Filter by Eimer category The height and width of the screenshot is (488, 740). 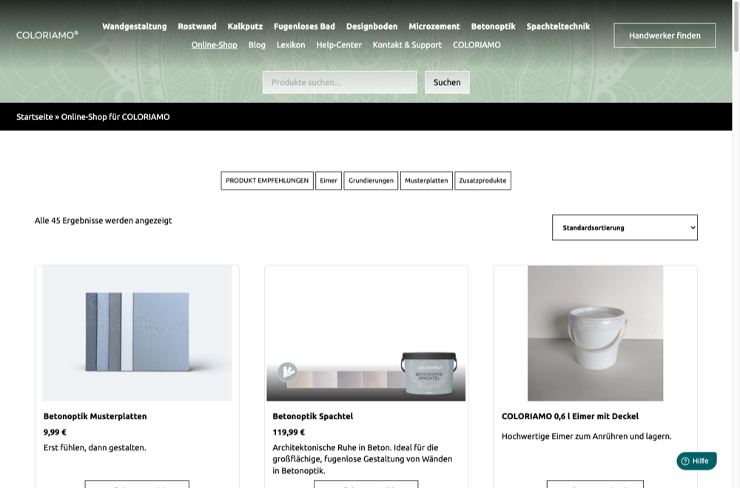pyautogui.click(x=329, y=181)
